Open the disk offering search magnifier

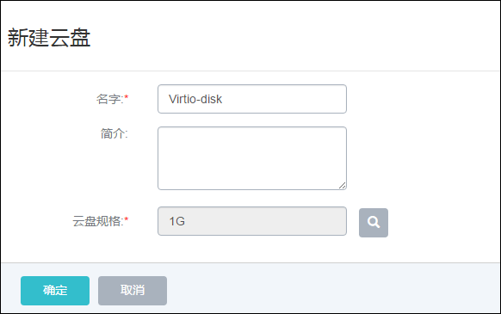[374, 223]
